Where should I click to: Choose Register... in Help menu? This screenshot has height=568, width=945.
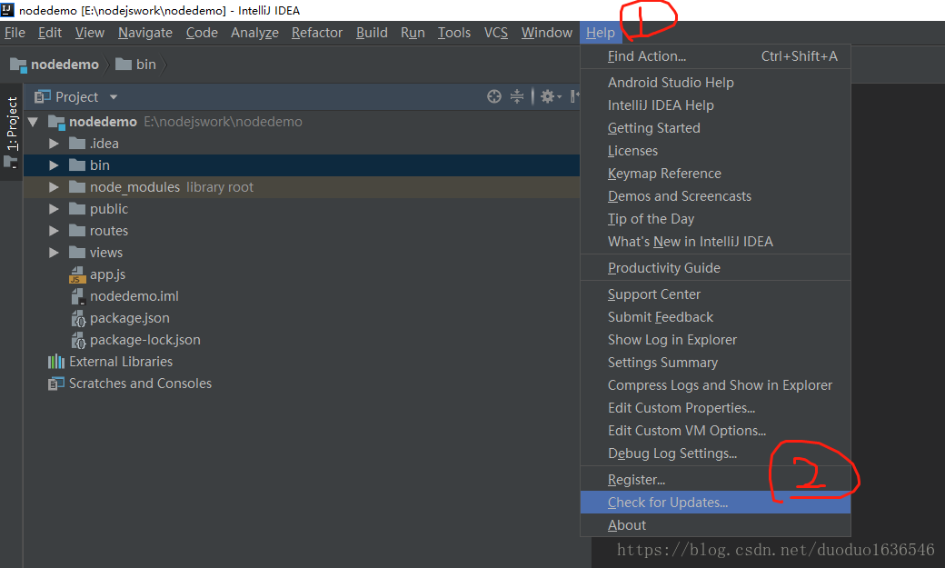click(715, 480)
